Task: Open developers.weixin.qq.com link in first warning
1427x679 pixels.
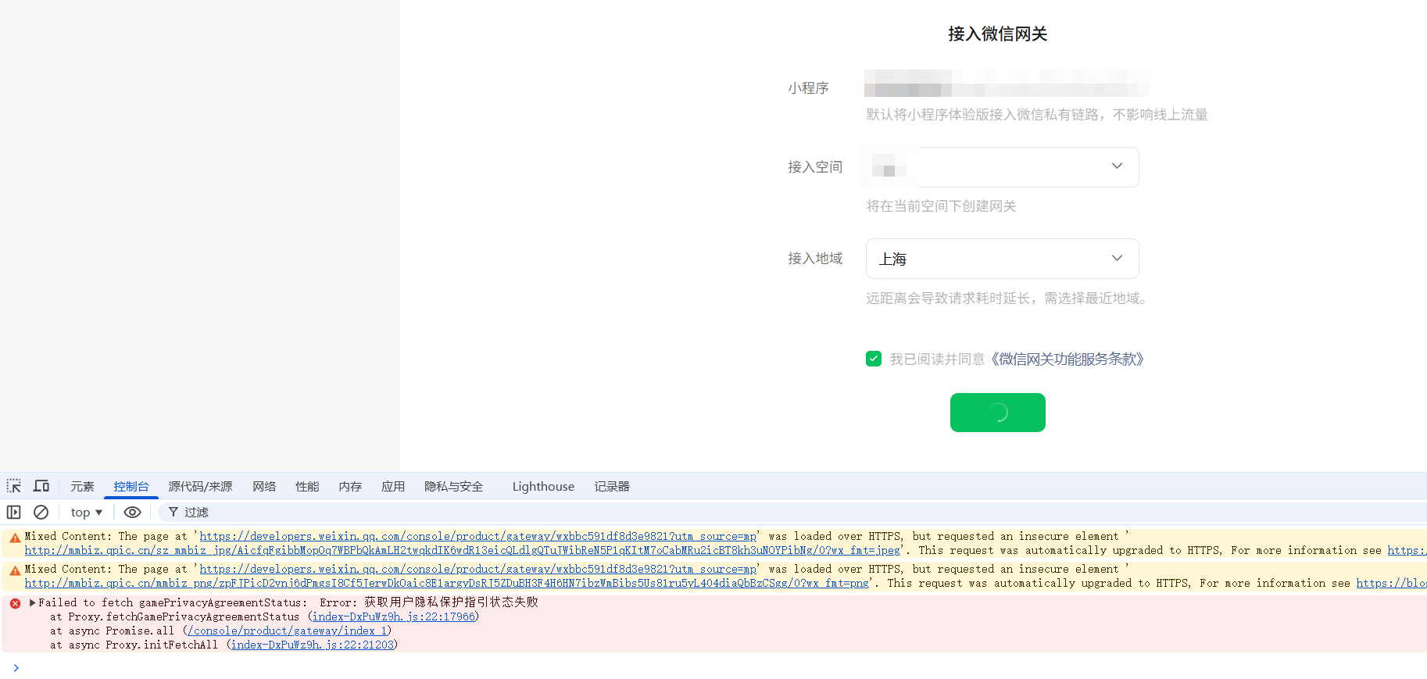Action: (x=478, y=536)
